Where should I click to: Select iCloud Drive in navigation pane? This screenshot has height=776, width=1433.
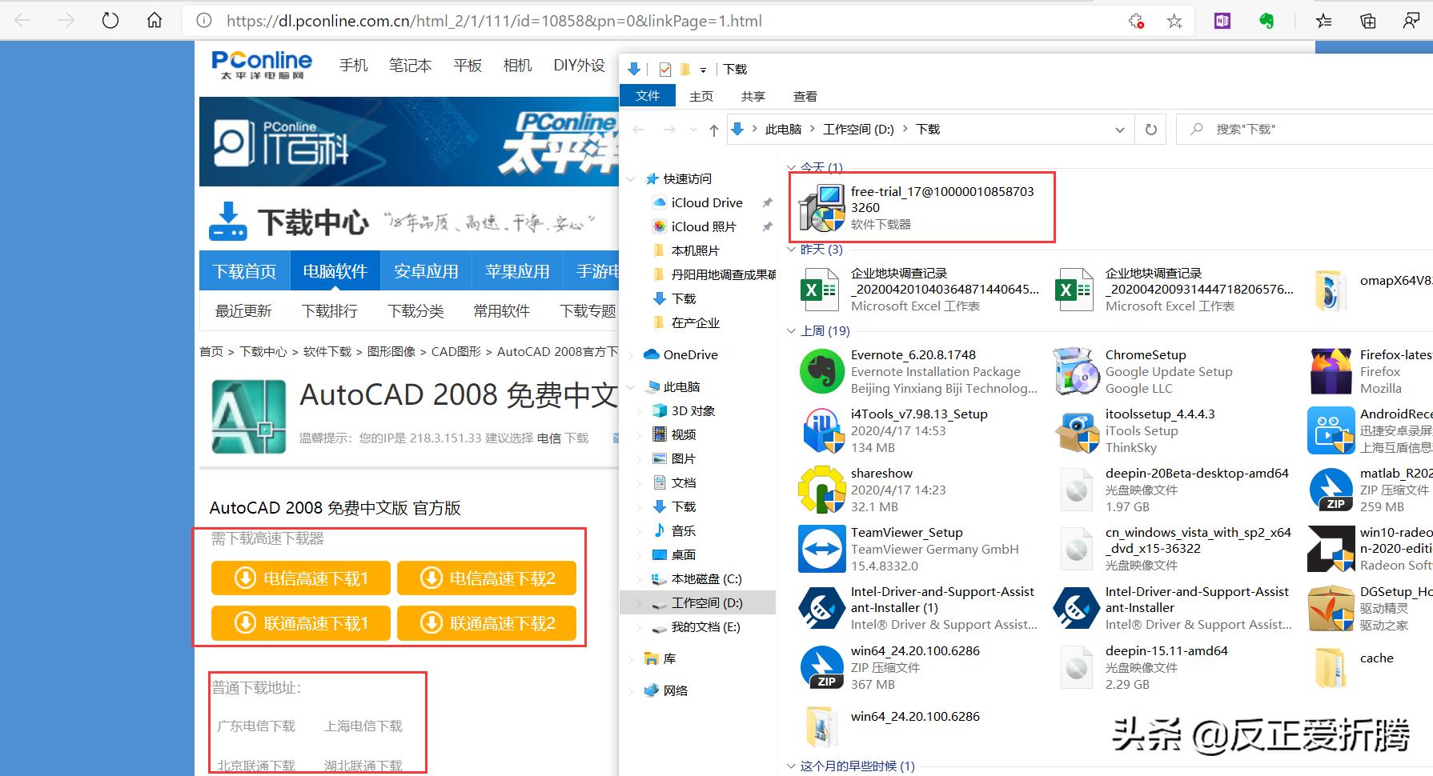[x=707, y=203]
